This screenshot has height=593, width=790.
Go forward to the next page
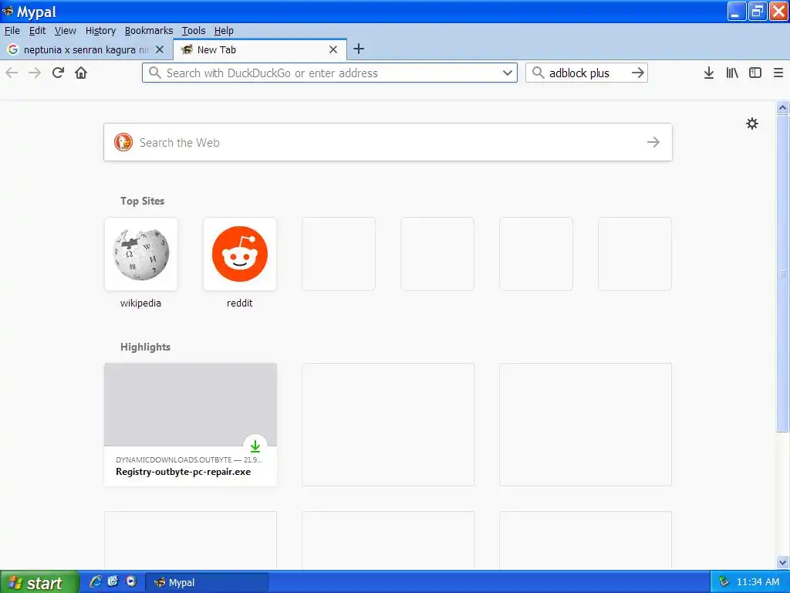point(35,73)
